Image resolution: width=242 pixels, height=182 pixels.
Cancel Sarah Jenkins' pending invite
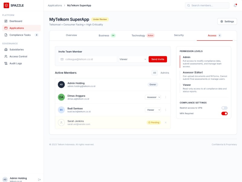click(165, 123)
